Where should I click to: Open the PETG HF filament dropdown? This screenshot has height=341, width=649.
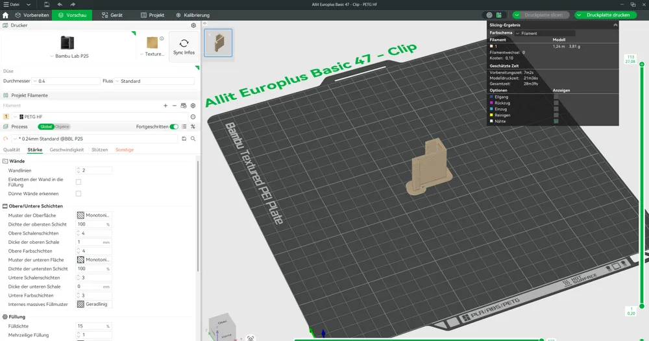click(100, 117)
